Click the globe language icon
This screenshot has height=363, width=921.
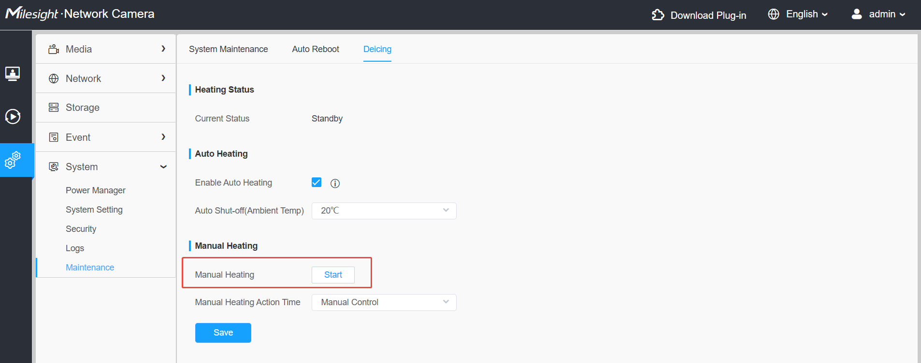point(774,14)
